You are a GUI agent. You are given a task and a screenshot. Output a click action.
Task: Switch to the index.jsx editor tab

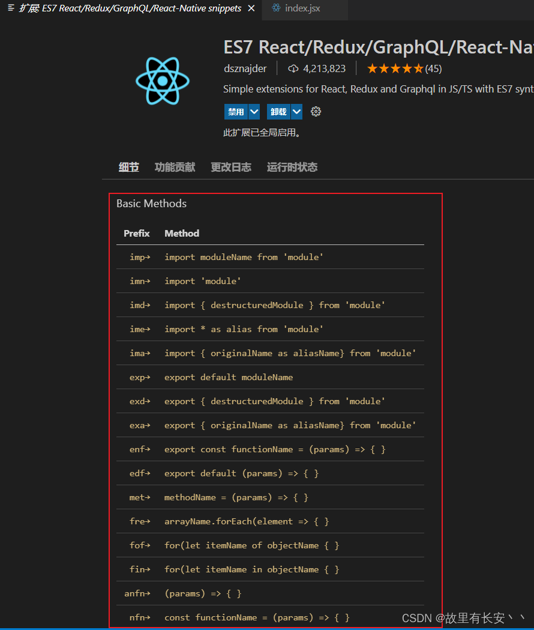305,8
